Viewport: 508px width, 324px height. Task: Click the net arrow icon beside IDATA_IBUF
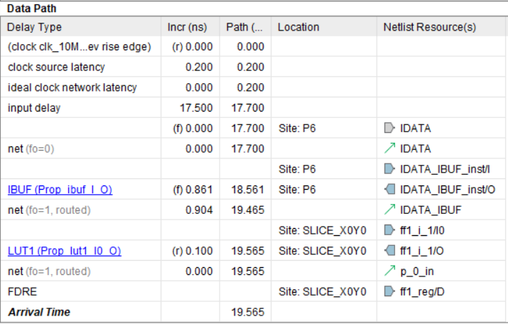389,210
